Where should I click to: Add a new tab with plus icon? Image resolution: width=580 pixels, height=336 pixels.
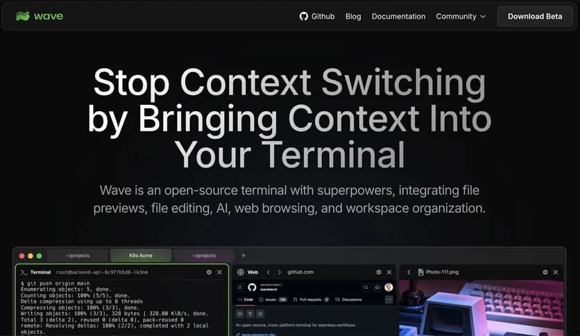pyautogui.click(x=244, y=255)
